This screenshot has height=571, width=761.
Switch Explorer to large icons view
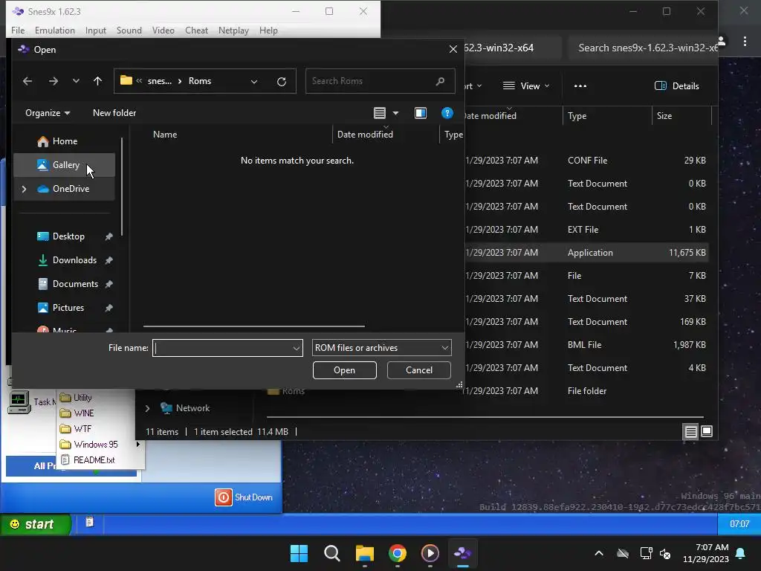[x=707, y=431]
